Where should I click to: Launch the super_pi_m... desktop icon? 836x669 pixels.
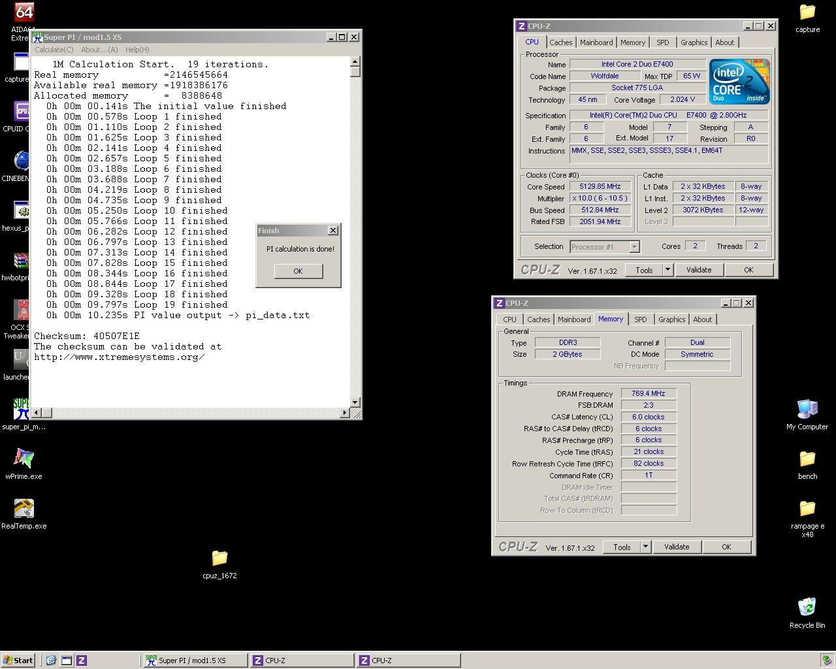click(22, 409)
